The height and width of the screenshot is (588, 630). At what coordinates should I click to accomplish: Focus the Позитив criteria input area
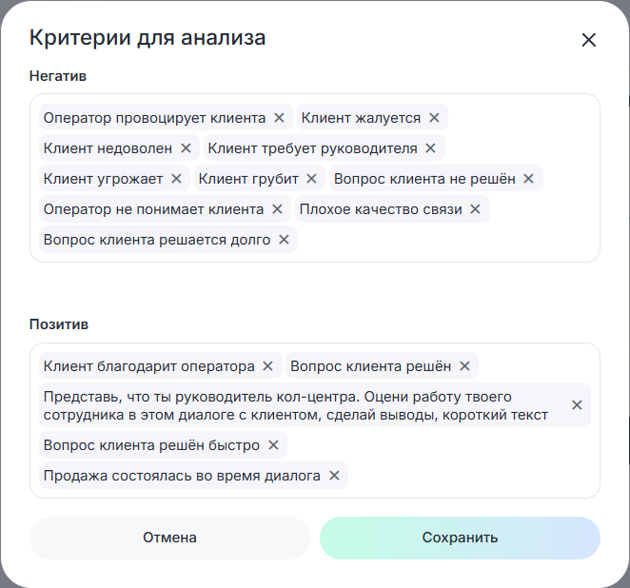pos(476,476)
